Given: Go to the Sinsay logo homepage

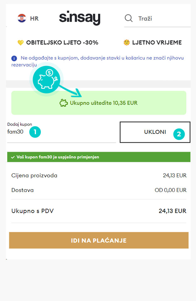Looking at the screenshot, I should (80, 18).
